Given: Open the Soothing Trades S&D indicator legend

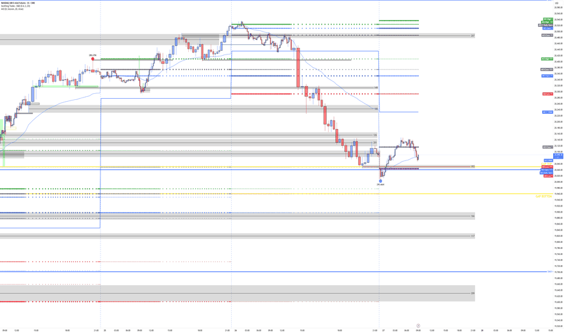Looking at the screenshot, I should [16, 6].
